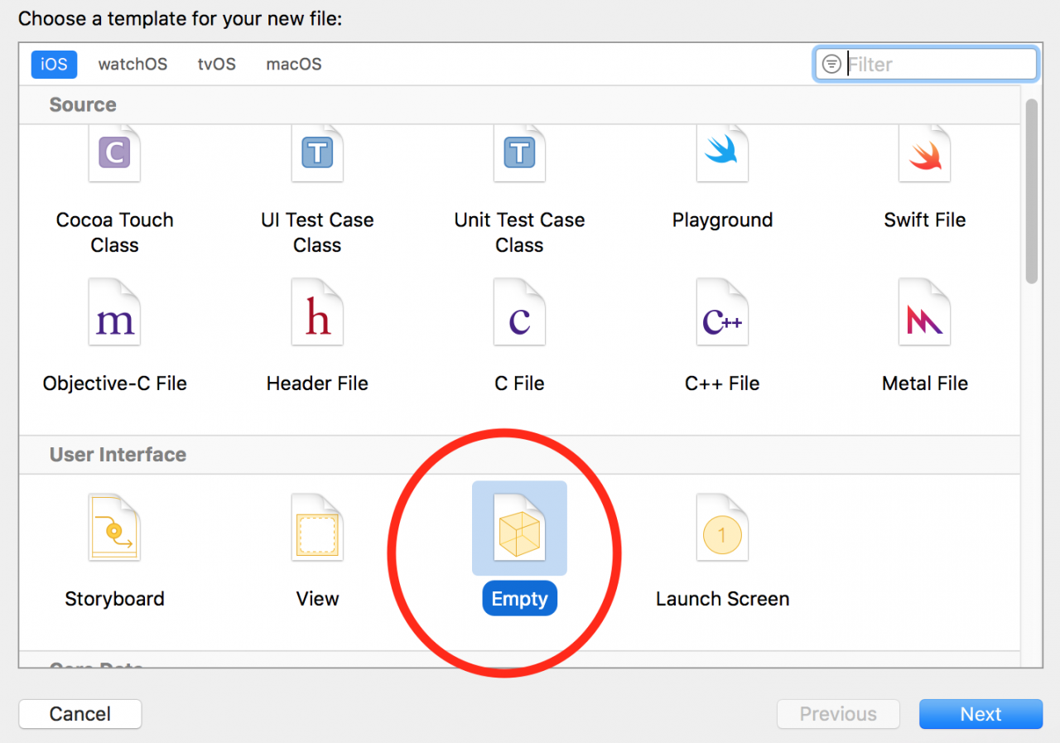
Task: Click the "Swift File" label text
Action: point(925,220)
